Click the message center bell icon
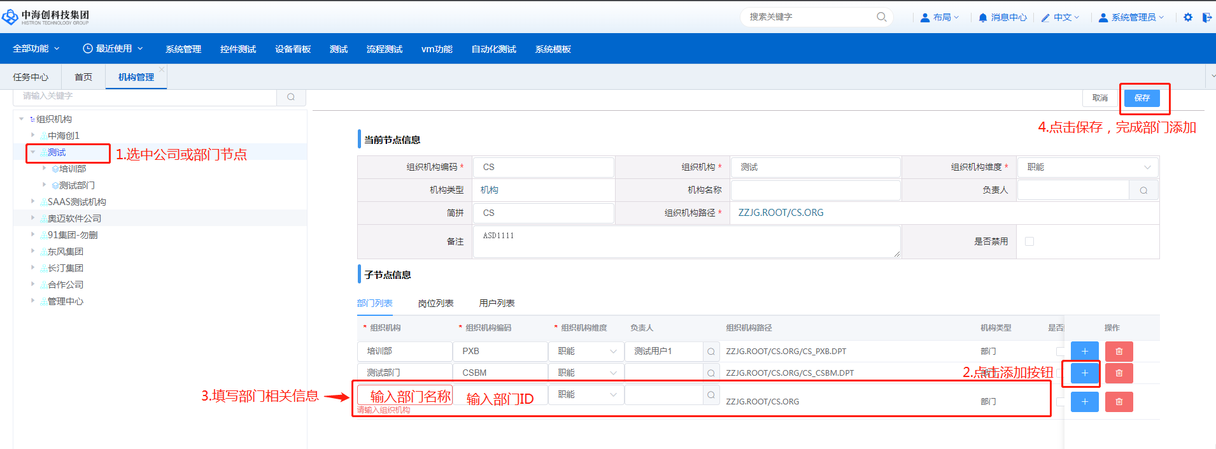The height and width of the screenshot is (449, 1216). tap(983, 18)
